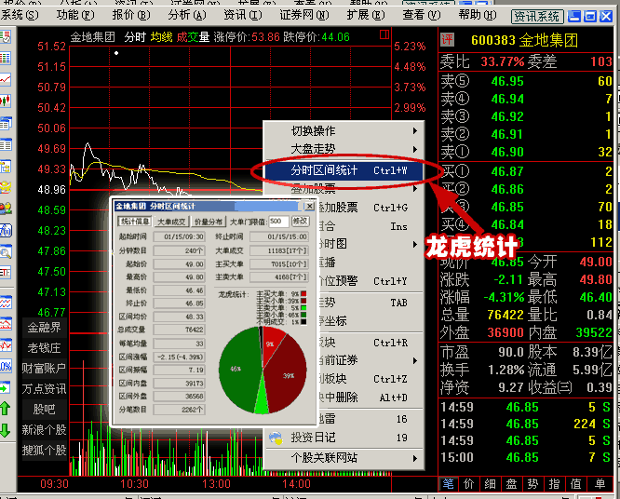Image resolution: width=620 pixels, height=499 pixels.
Task: Click the 资讯系统 button
Action: pyautogui.click(x=537, y=17)
